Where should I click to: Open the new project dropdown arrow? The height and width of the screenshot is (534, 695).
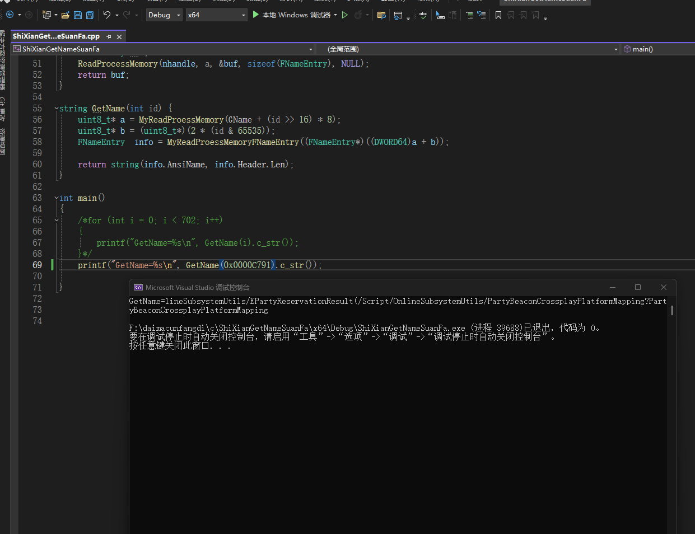pyautogui.click(x=55, y=15)
